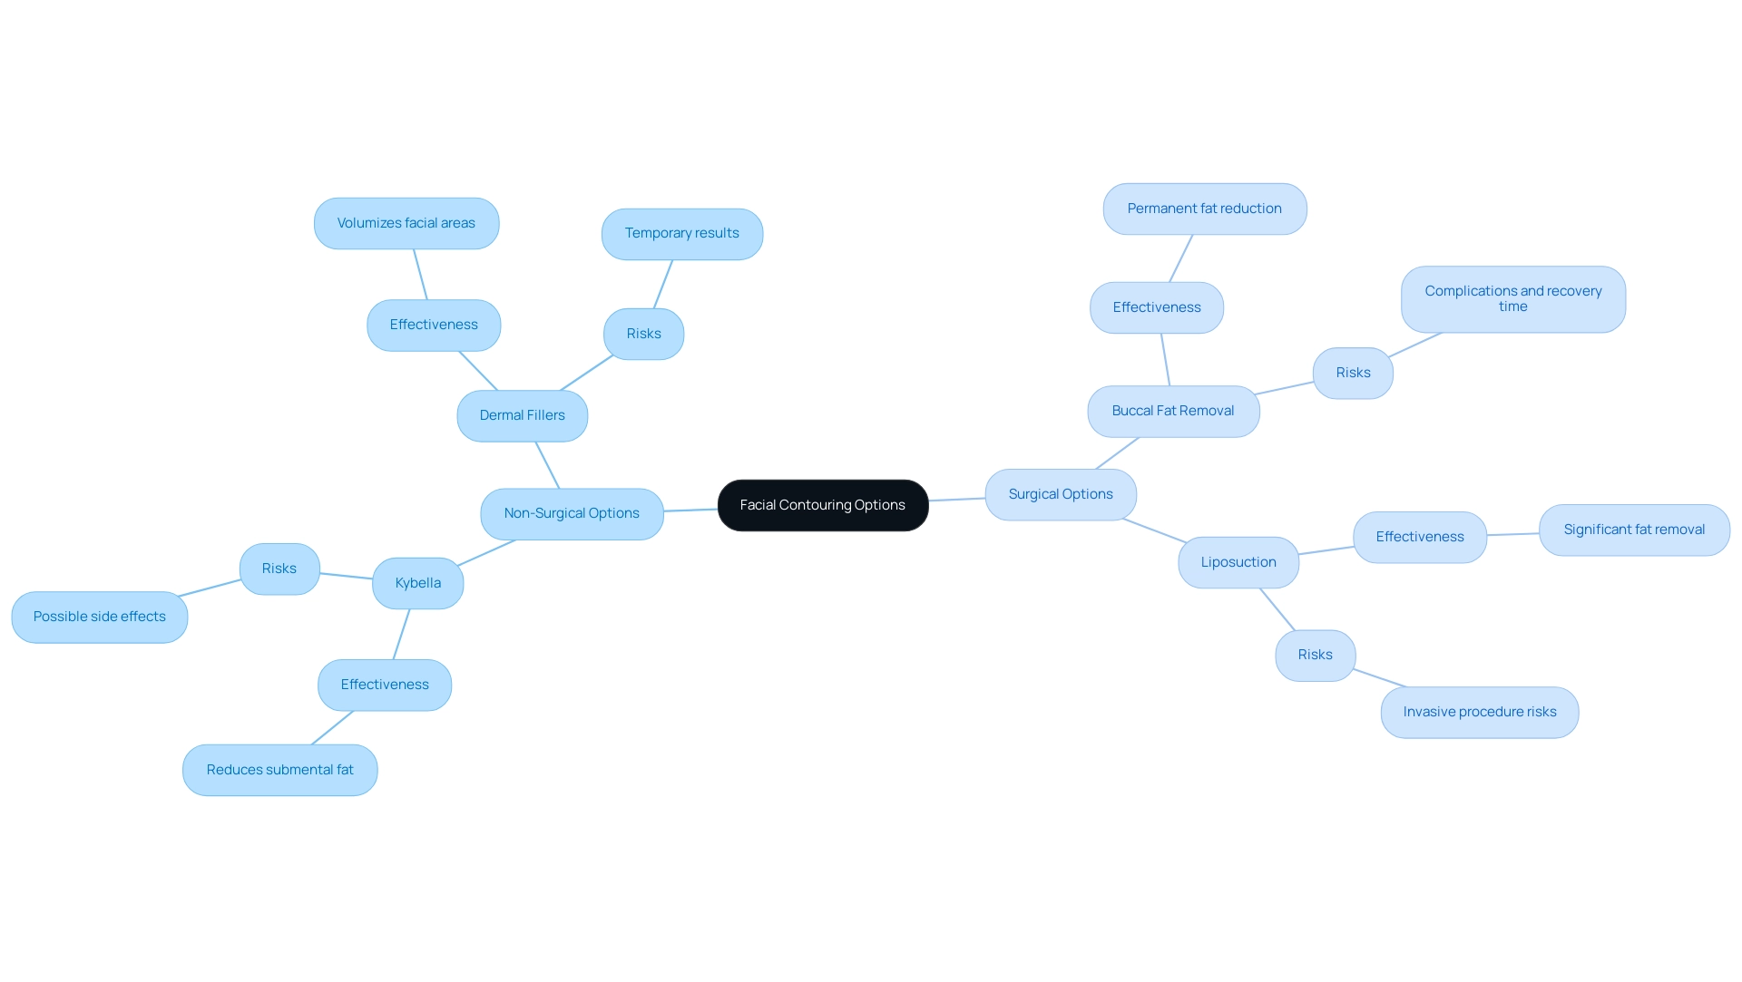Select the Non-Surgical Options branch node

(571, 512)
